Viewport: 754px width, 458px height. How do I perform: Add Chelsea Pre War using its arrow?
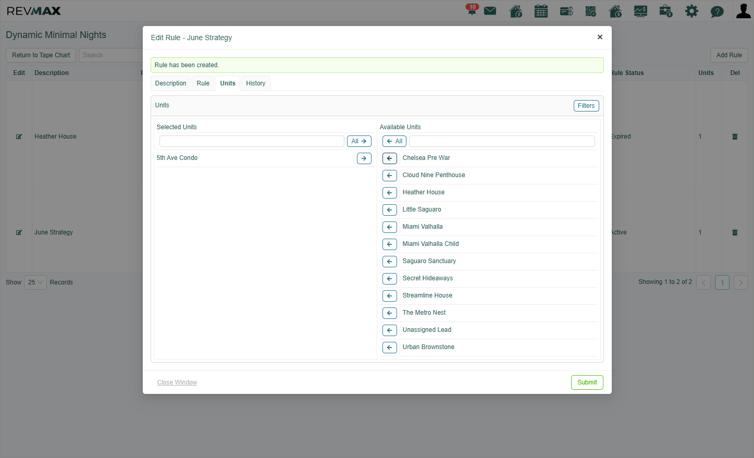[390, 158]
